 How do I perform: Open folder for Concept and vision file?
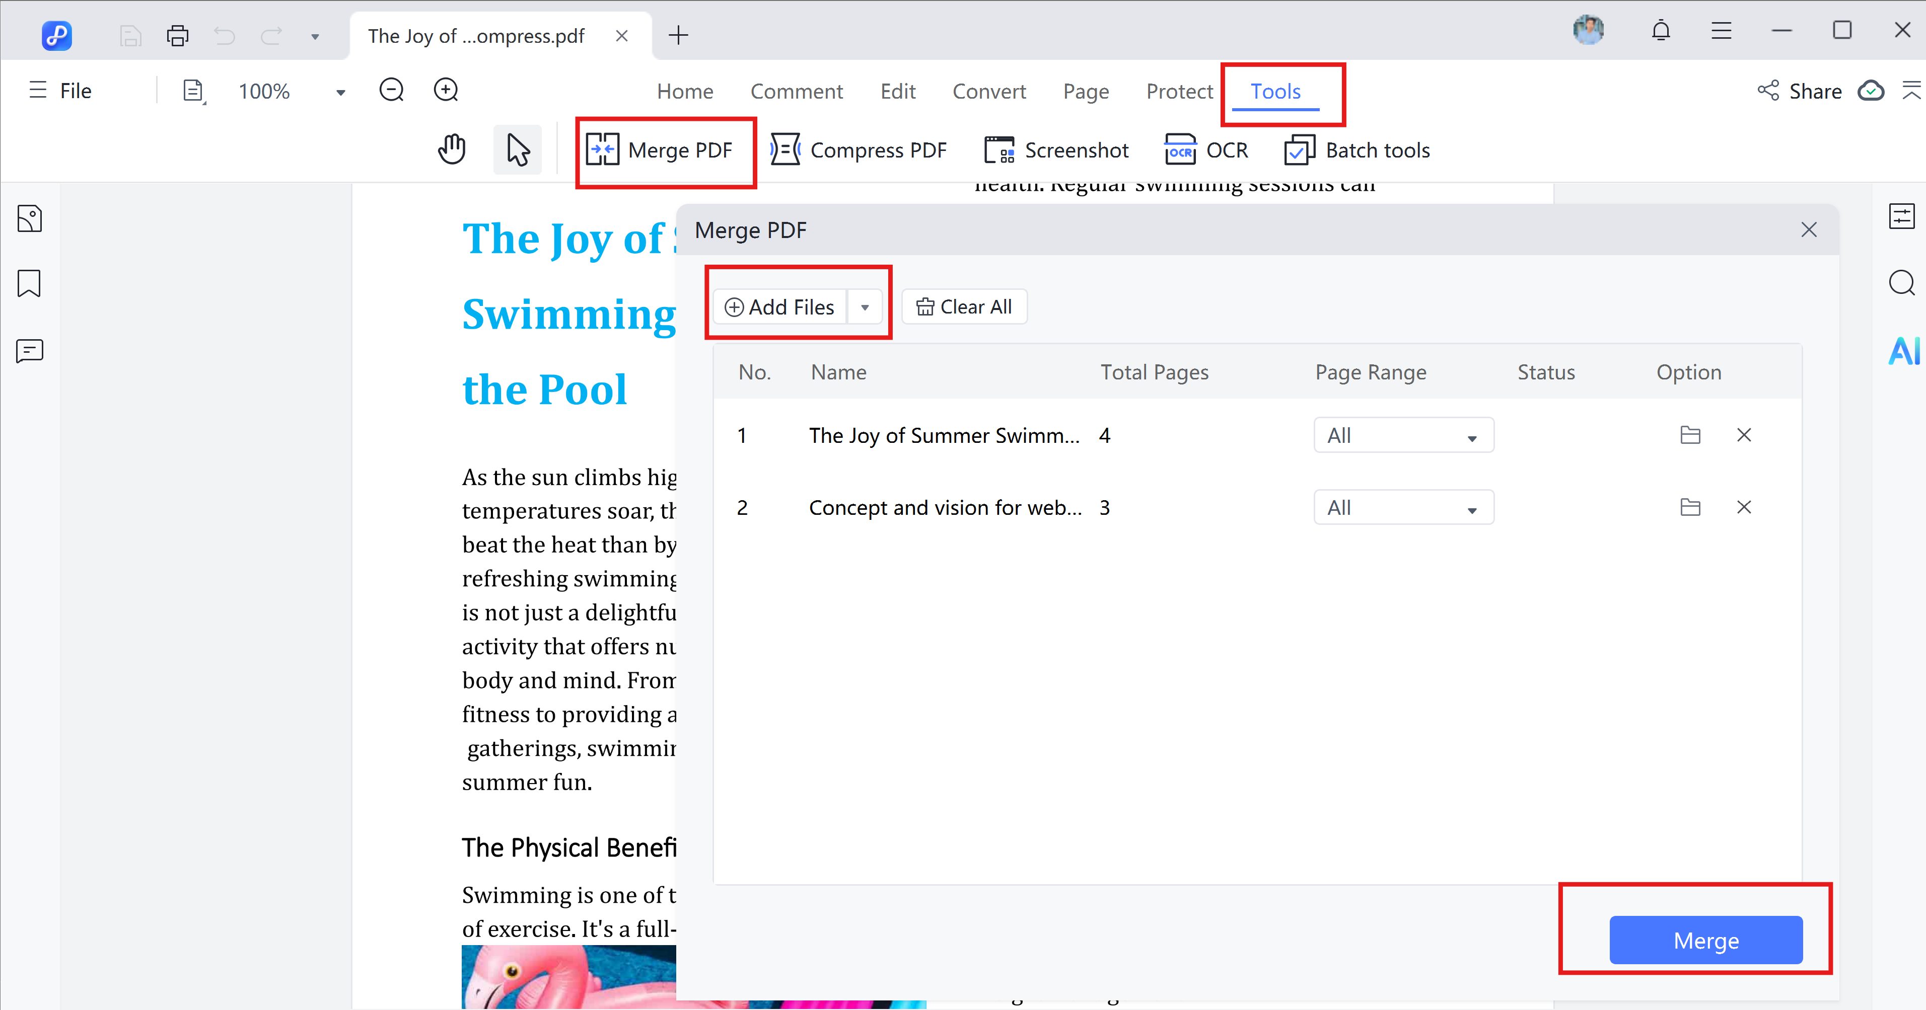point(1690,507)
